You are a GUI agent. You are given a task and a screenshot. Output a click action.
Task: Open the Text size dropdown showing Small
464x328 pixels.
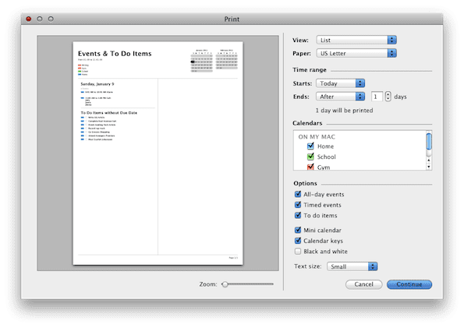pyautogui.click(x=352, y=266)
